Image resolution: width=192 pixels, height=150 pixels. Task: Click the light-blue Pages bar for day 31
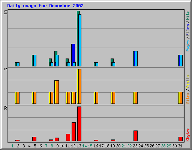[181, 60]
